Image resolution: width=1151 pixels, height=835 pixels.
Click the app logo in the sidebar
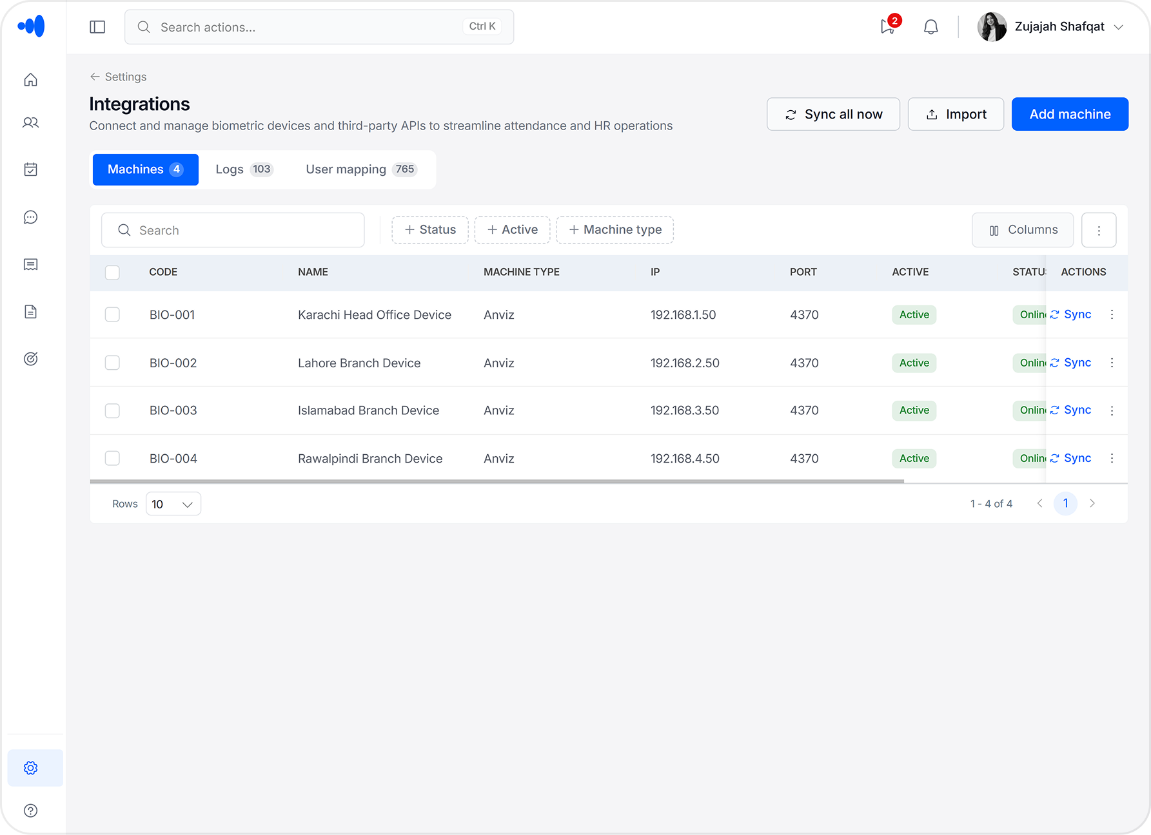point(31,26)
